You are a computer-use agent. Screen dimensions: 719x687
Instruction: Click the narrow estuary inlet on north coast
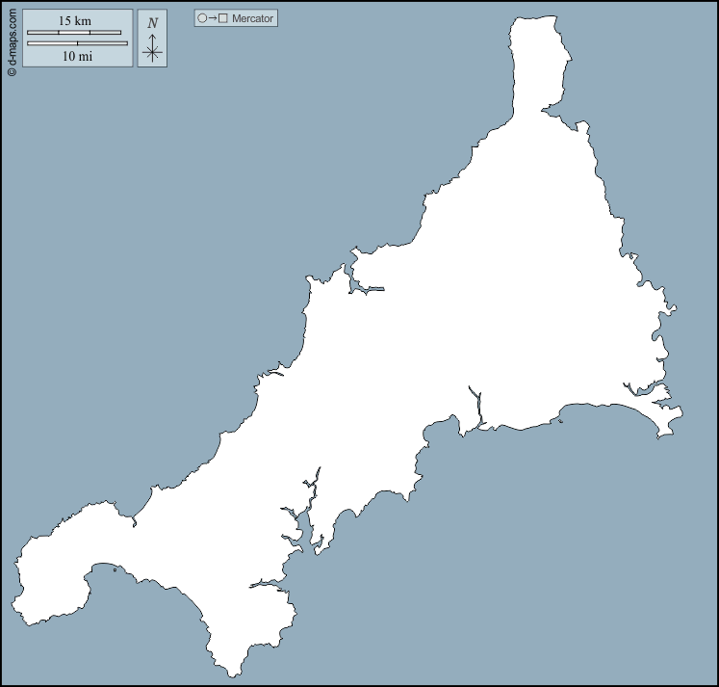(x=368, y=287)
